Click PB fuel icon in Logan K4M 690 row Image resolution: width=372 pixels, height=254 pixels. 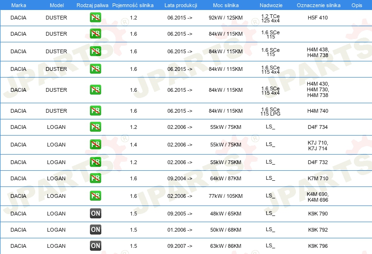click(x=95, y=195)
